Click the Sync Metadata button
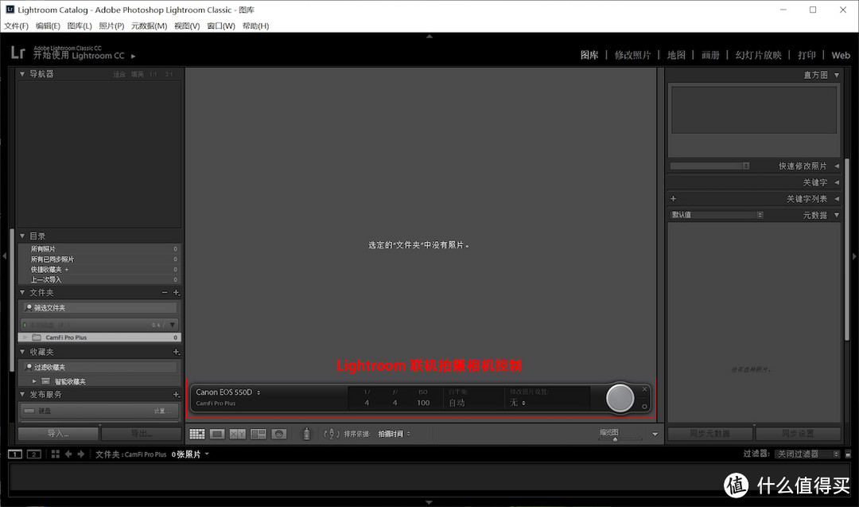The image size is (859, 507). point(710,434)
